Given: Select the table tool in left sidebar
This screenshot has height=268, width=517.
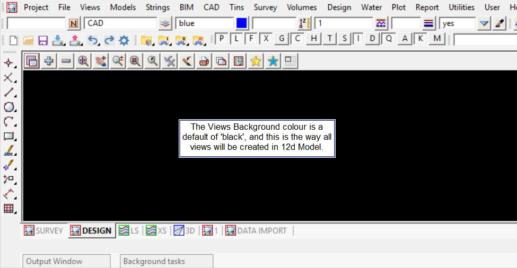Looking at the screenshot, I should 8,208.
